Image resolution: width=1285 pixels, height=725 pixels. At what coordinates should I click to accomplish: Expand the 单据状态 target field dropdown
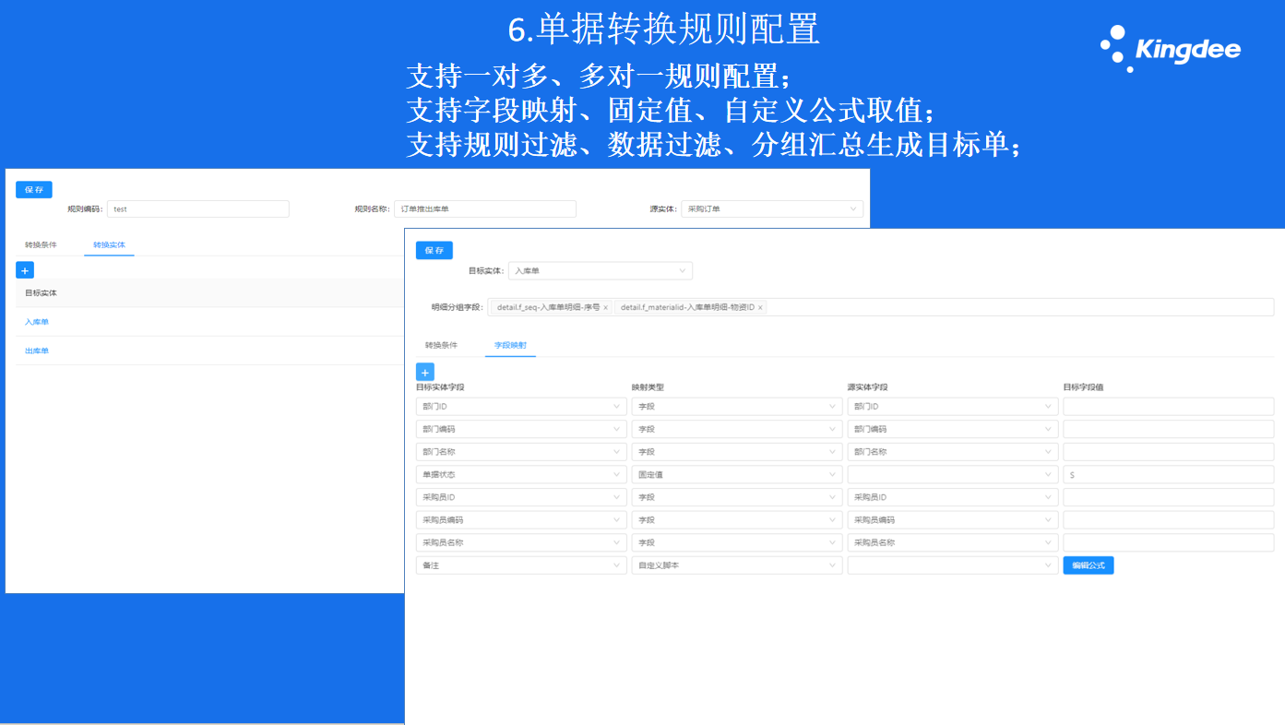tap(521, 475)
